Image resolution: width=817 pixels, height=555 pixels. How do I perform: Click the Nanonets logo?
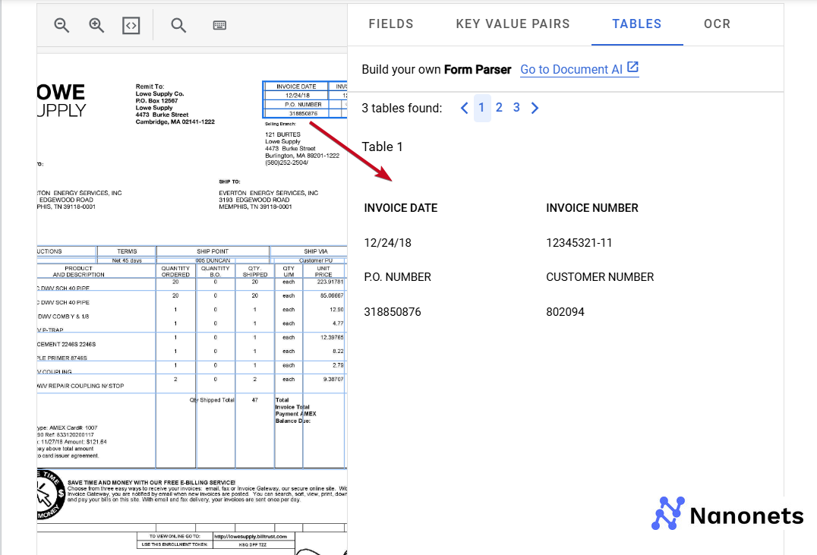click(725, 515)
